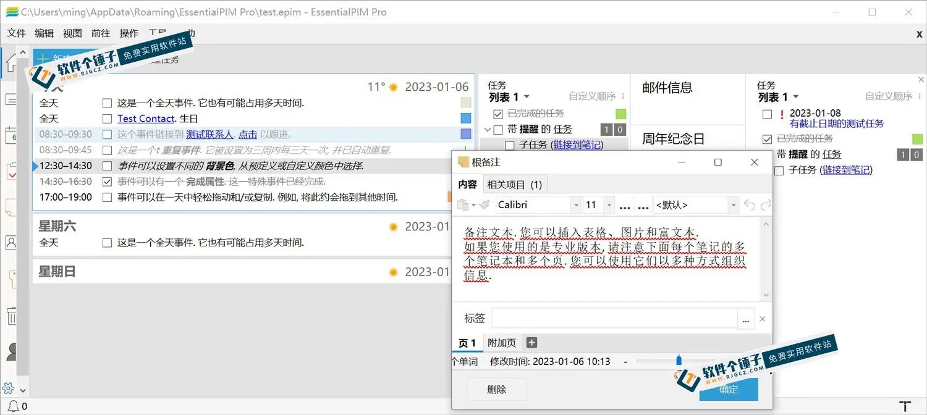Open the Contacts module in sidebar
The height and width of the screenshot is (415, 927).
[11, 242]
